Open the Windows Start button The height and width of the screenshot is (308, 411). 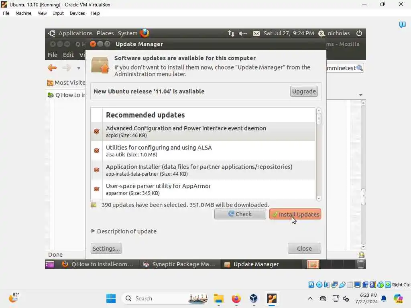coord(111,298)
